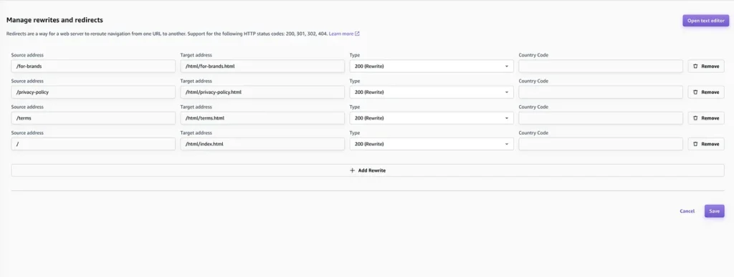
Task: Open Type dropdown for /for-brands rule
Action: click(x=432, y=67)
